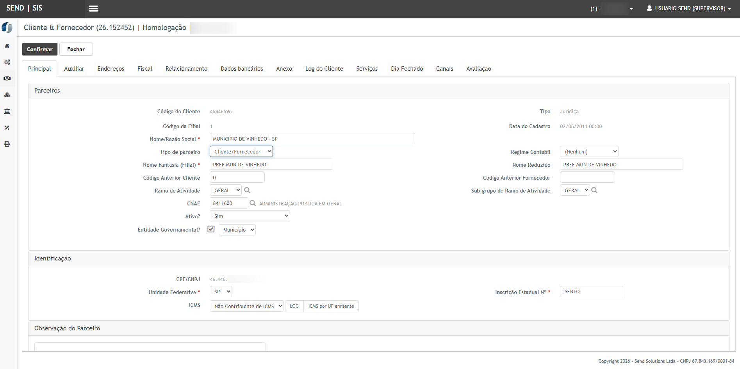The width and height of the screenshot is (740, 369).
Task: Open the bank building sidebar icon
Action: click(x=7, y=111)
